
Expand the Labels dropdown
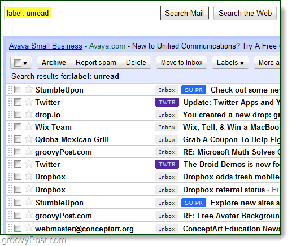click(x=230, y=63)
